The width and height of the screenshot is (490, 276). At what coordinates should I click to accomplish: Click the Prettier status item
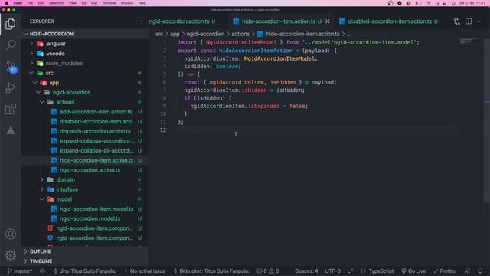[x=445, y=271]
